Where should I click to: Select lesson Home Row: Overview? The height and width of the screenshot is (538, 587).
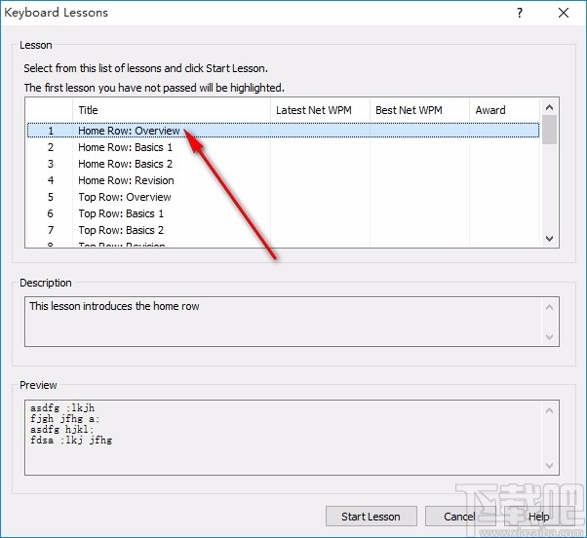point(283,131)
